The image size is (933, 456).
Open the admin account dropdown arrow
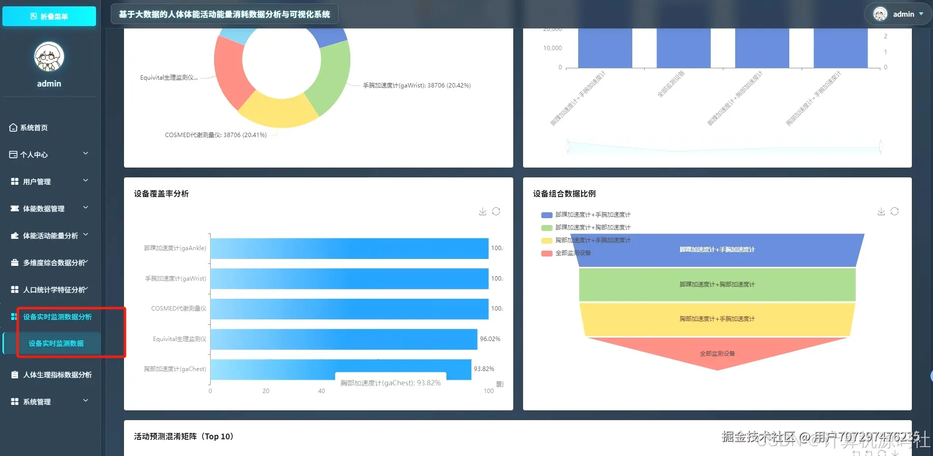tap(921, 14)
